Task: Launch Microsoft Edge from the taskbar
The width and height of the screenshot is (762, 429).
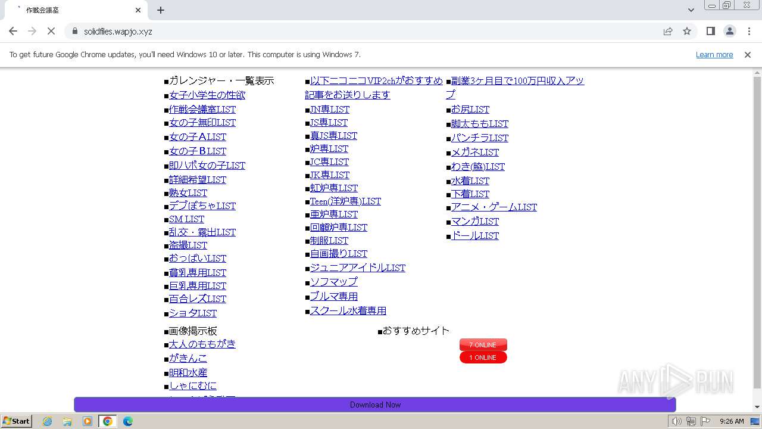Action: [x=128, y=421]
